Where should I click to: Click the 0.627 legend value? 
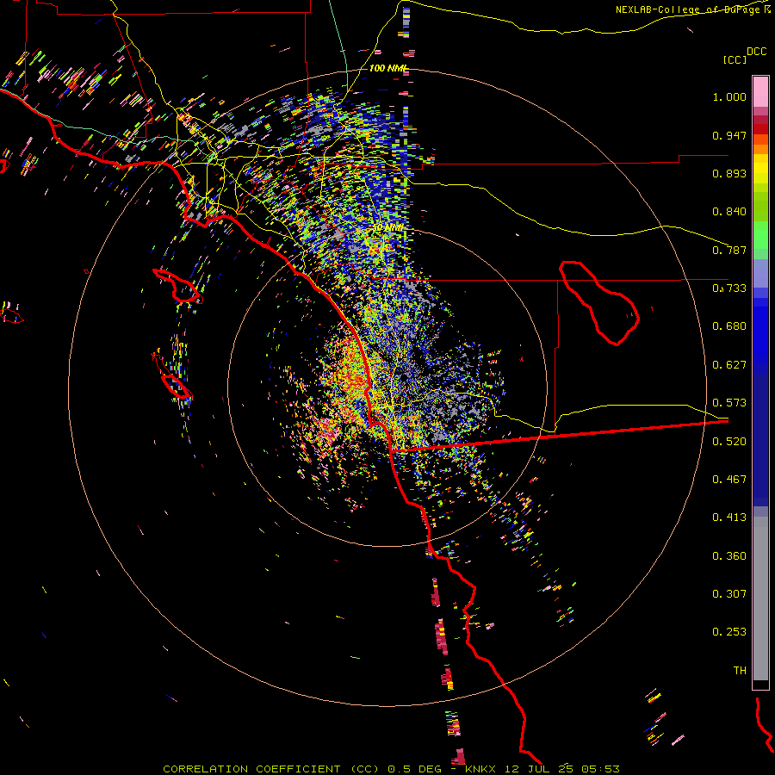(729, 365)
